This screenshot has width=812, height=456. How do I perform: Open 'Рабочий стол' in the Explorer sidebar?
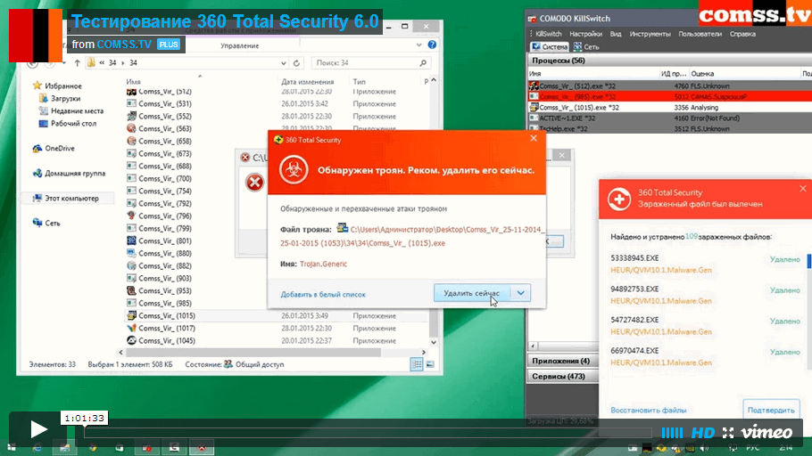click(x=73, y=124)
